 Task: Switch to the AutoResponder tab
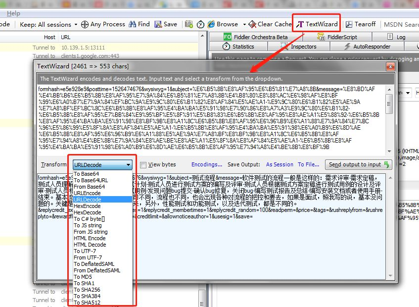tap(368, 47)
